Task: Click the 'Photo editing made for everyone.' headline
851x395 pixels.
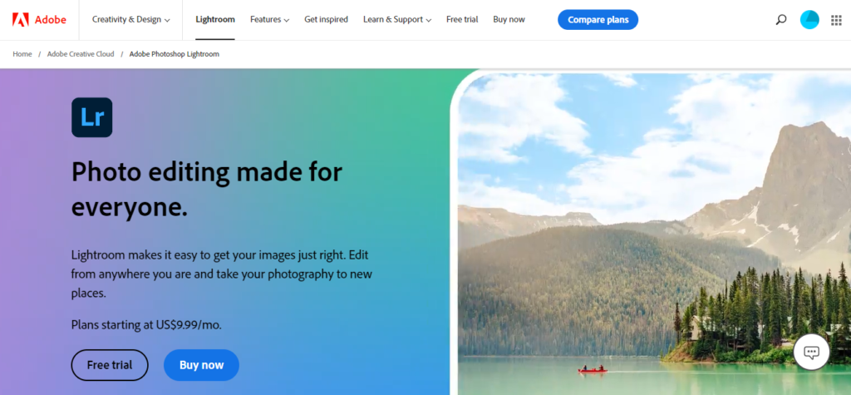Action: [x=207, y=189]
